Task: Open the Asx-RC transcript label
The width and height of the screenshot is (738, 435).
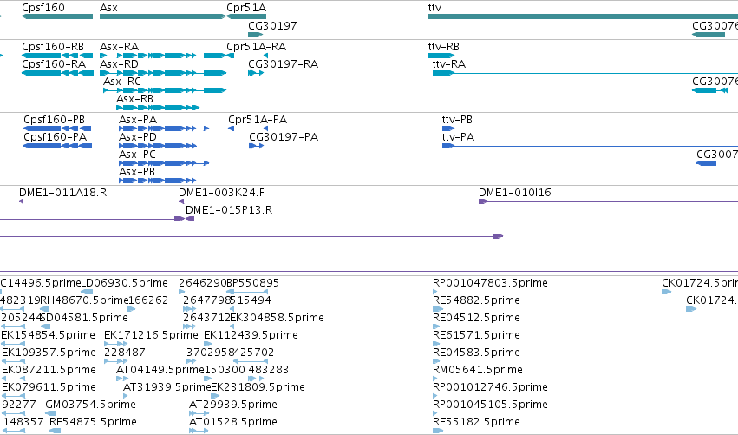Action: [122, 82]
